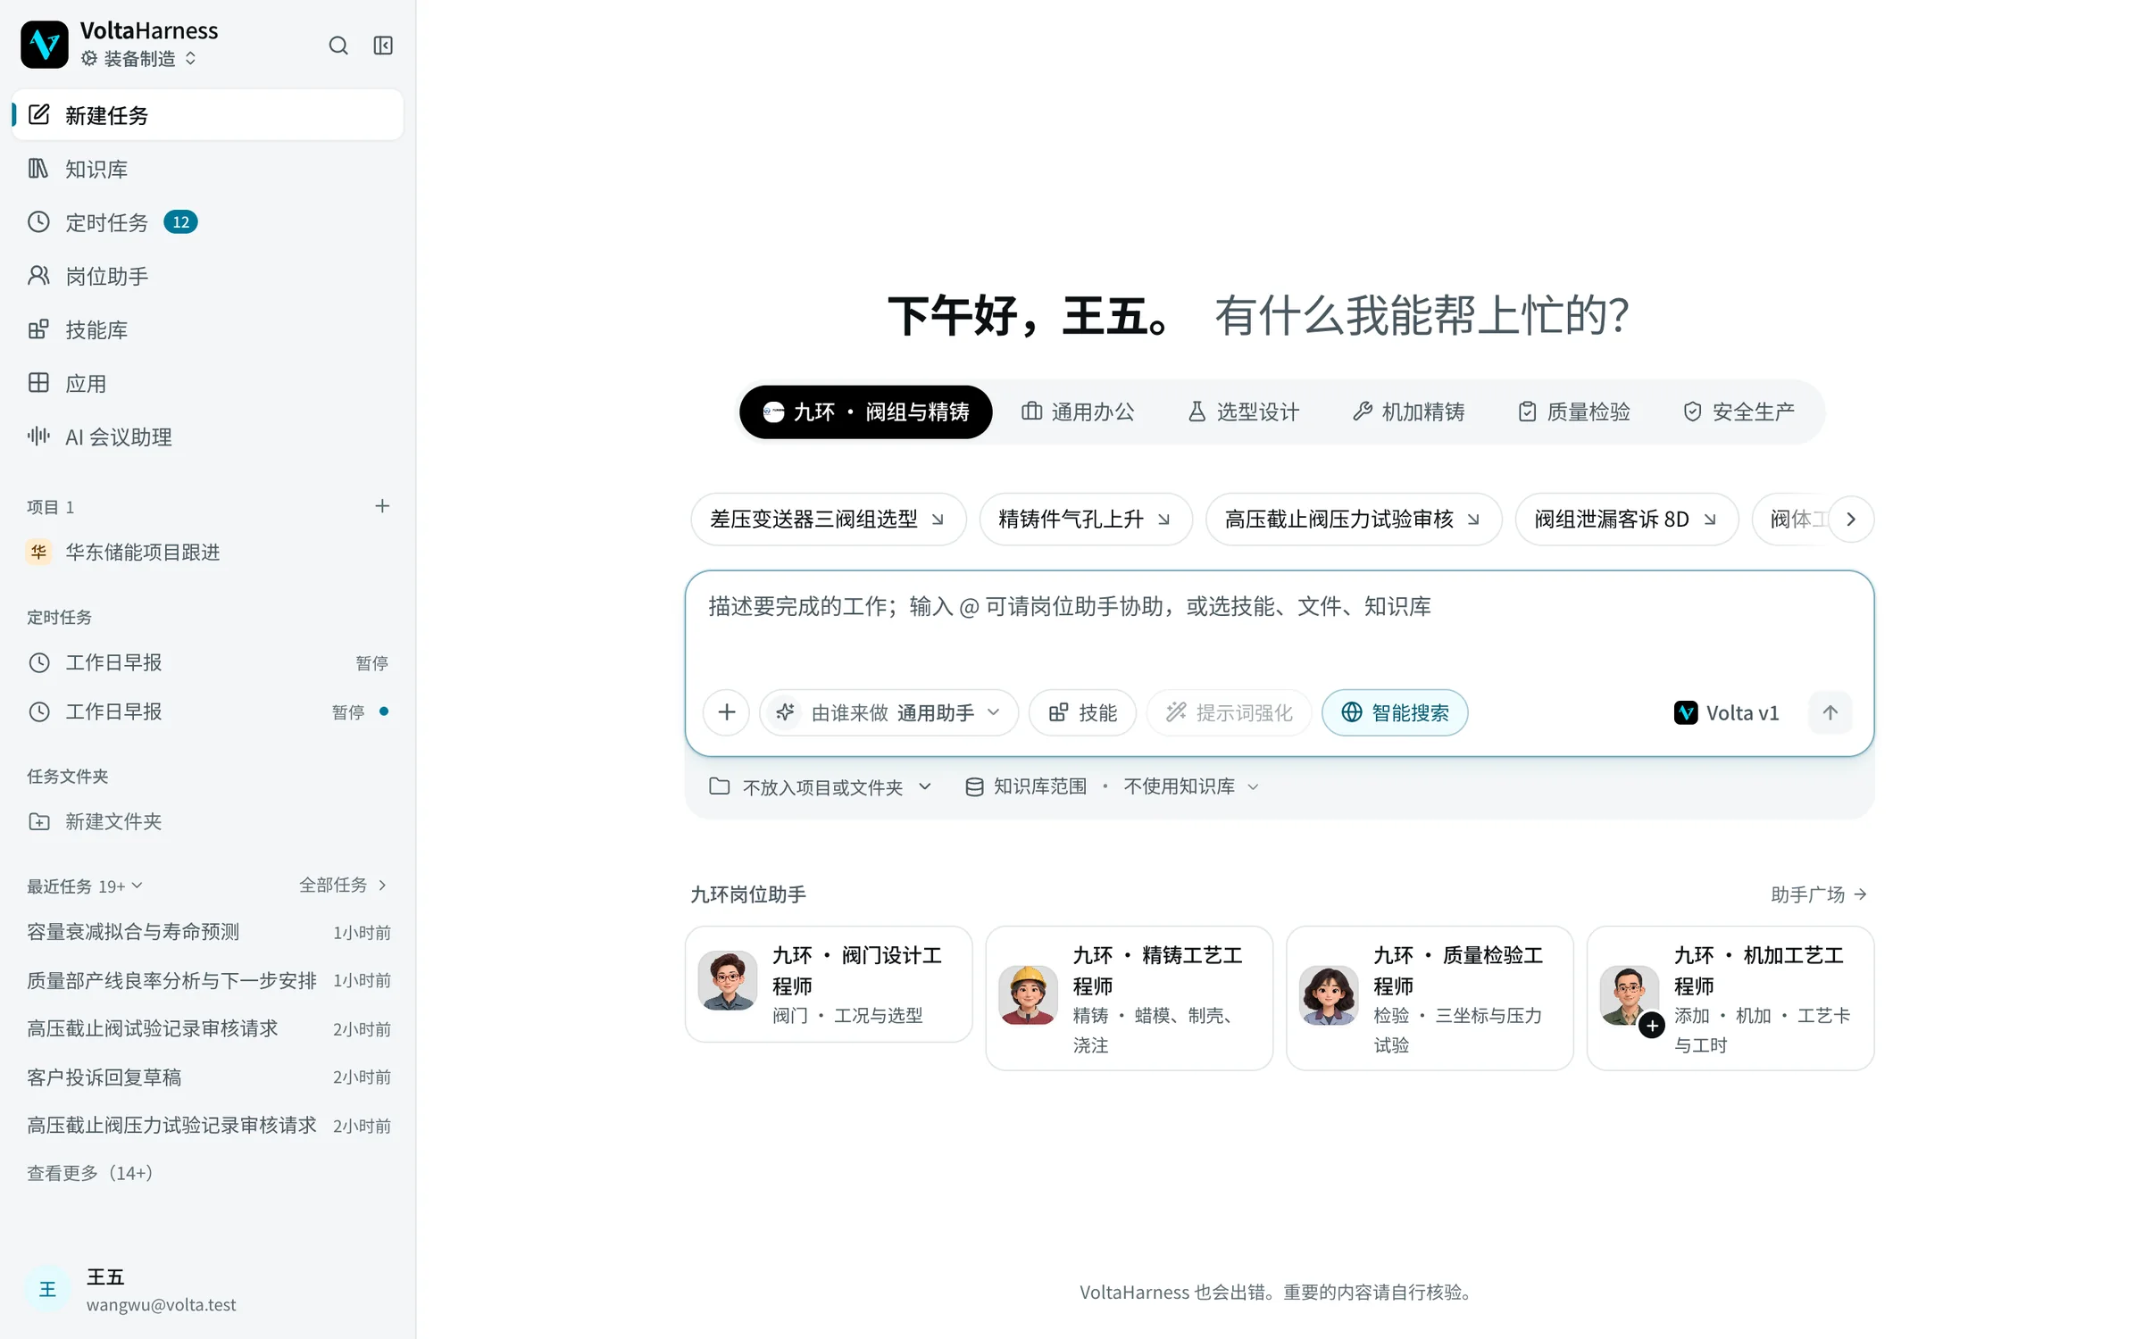Collapse the sidebar with the panel icon

click(383, 46)
